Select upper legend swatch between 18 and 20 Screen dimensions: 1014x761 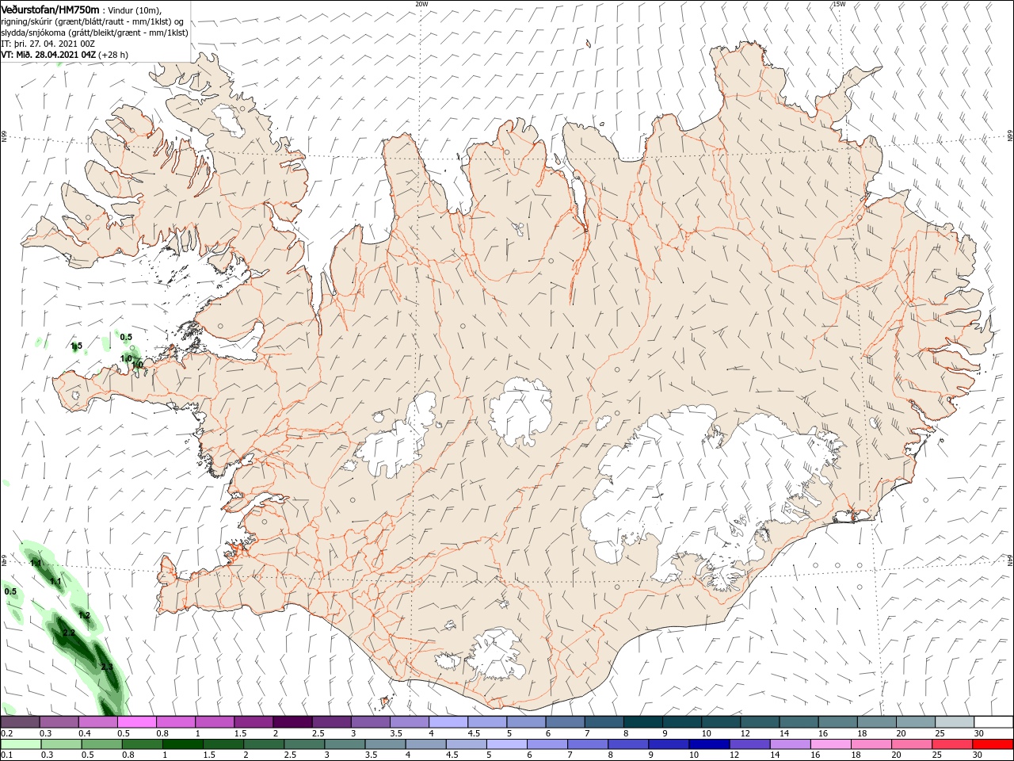pyautogui.click(x=878, y=722)
